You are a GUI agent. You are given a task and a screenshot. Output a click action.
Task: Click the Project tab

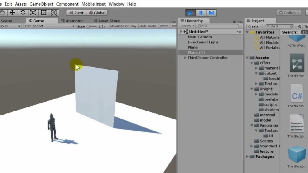[260, 21]
